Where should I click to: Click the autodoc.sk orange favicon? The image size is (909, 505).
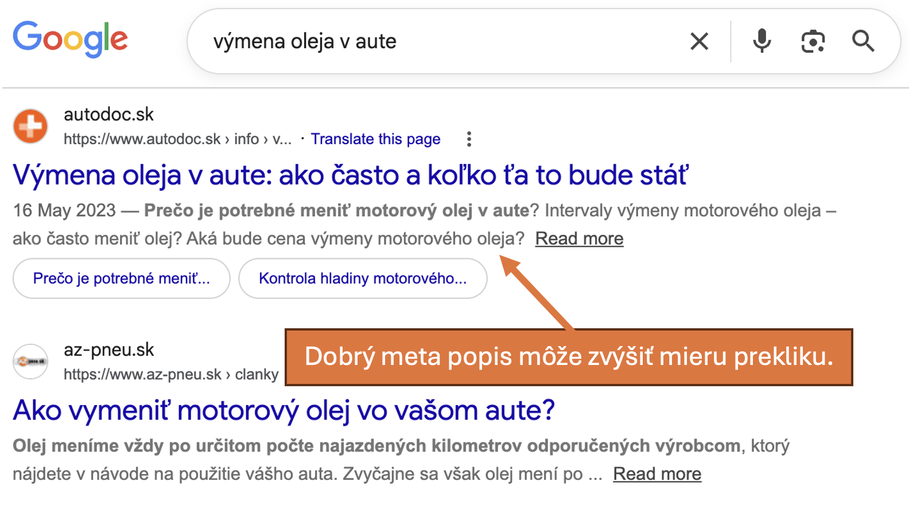(x=30, y=126)
